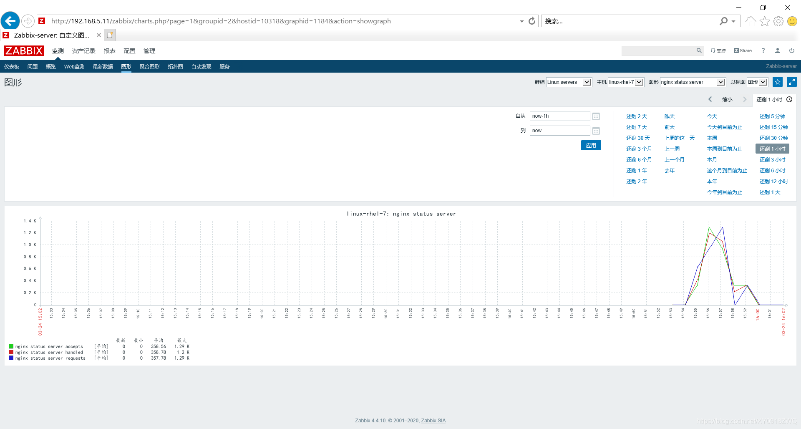Open the Monitoring main menu
Screen dimensions: 801x429
58,51
